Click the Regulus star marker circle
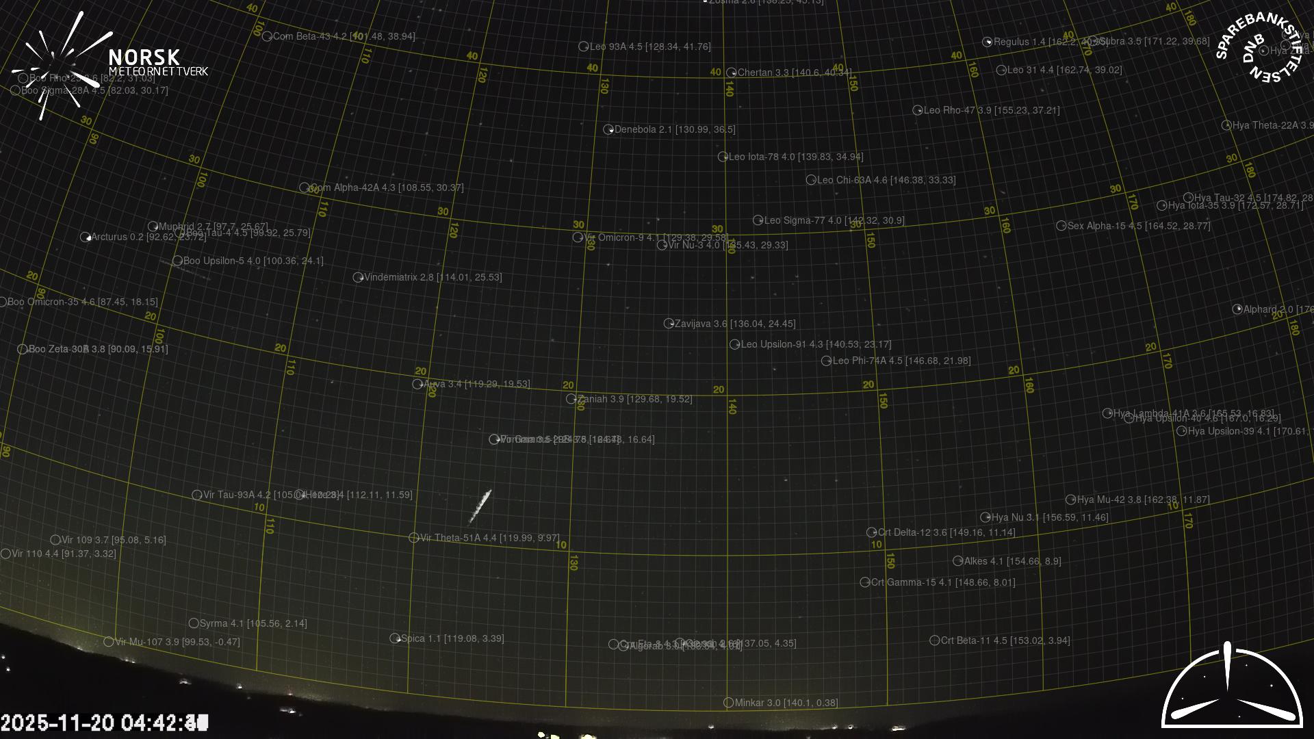 click(x=988, y=42)
